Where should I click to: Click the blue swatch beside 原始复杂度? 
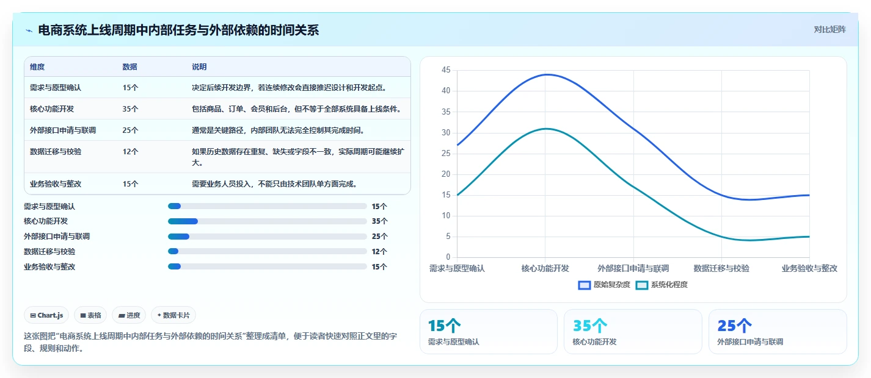(585, 285)
